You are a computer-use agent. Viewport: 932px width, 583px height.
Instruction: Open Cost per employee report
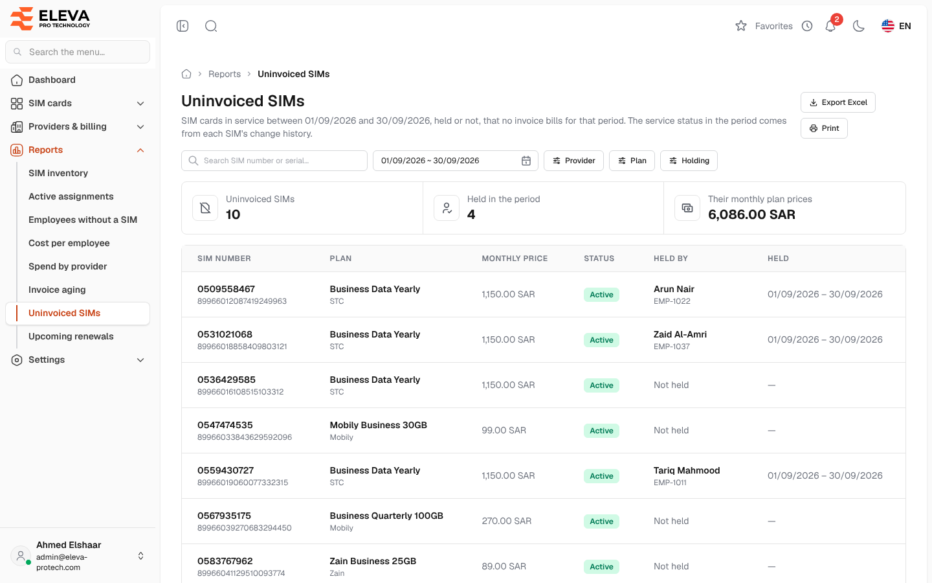[x=69, y=243]
